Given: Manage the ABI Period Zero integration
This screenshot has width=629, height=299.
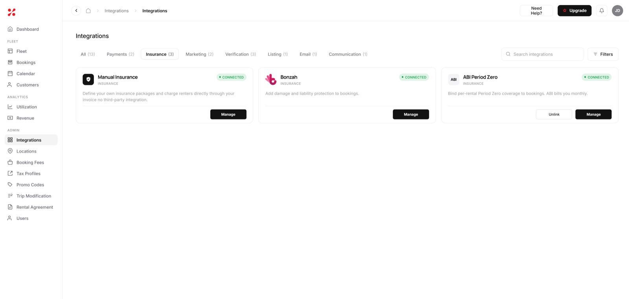Looking at the screenshot, I should [x=593, y=114].
